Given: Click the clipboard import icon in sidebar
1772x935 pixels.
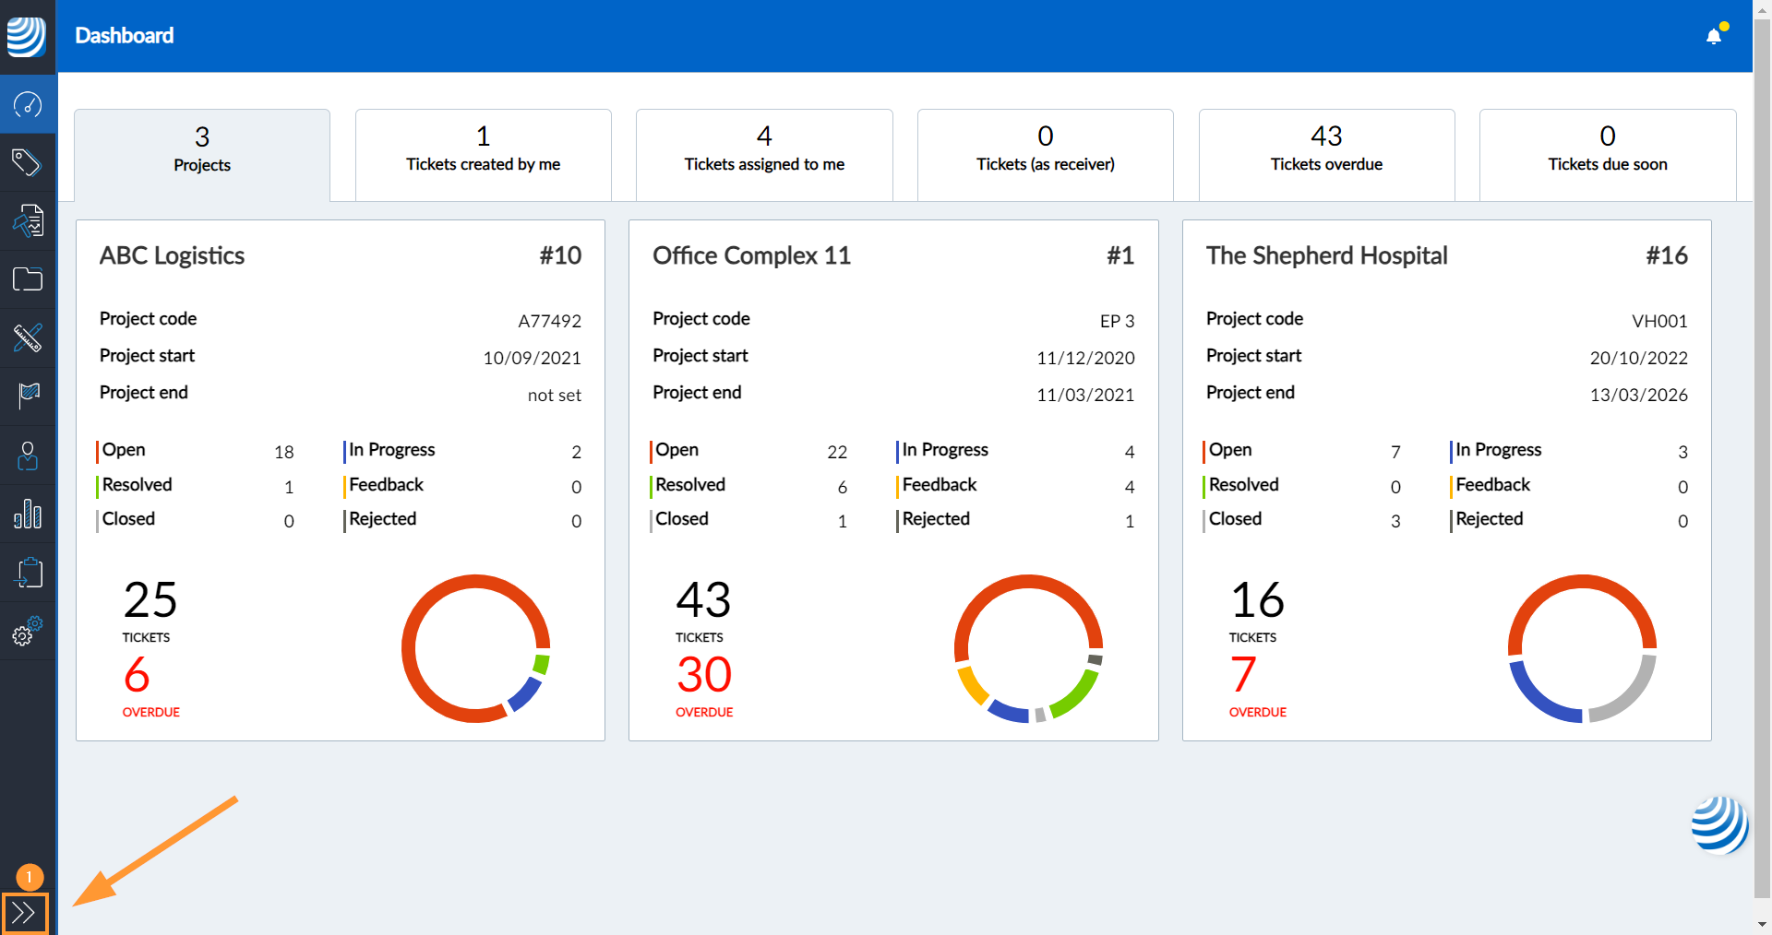Looking at the screenshot, I should 28,573.
